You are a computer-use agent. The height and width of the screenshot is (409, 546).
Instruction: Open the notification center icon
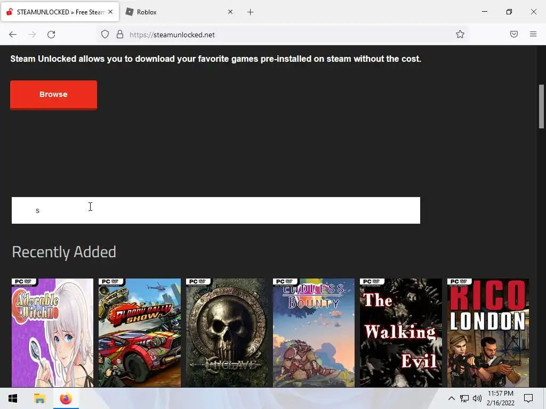pos(528,398)
